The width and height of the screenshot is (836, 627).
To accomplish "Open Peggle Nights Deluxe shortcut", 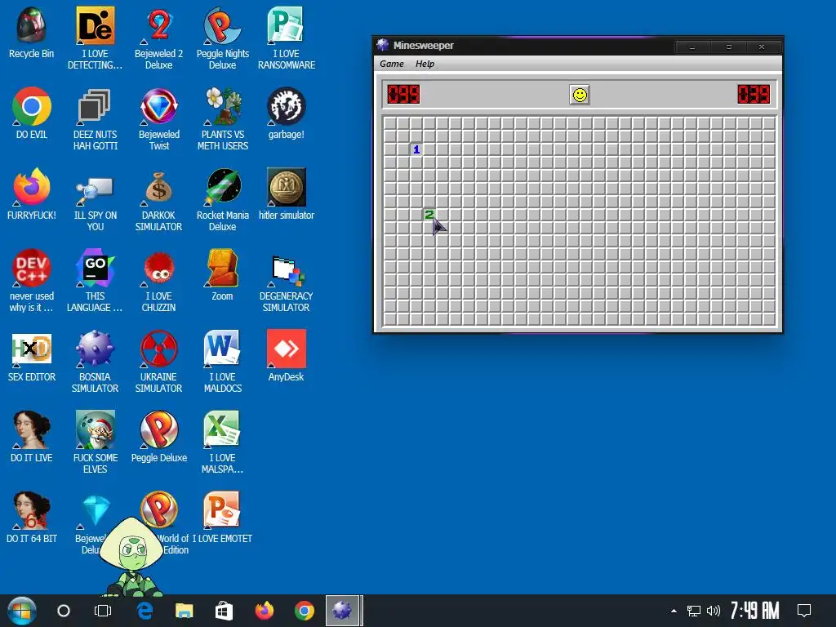I will tap(222, 38).
